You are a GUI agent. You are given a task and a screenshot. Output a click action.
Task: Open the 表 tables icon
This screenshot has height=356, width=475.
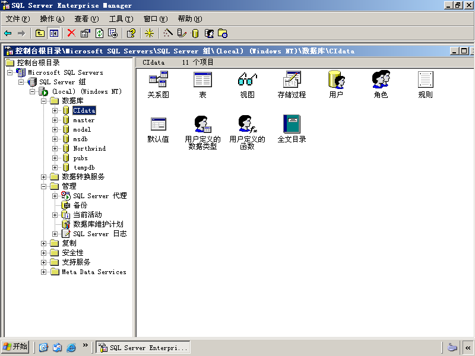tap(202, 85)
